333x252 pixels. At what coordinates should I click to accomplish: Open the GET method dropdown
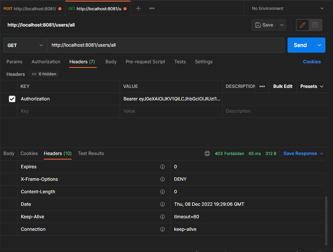25,45
